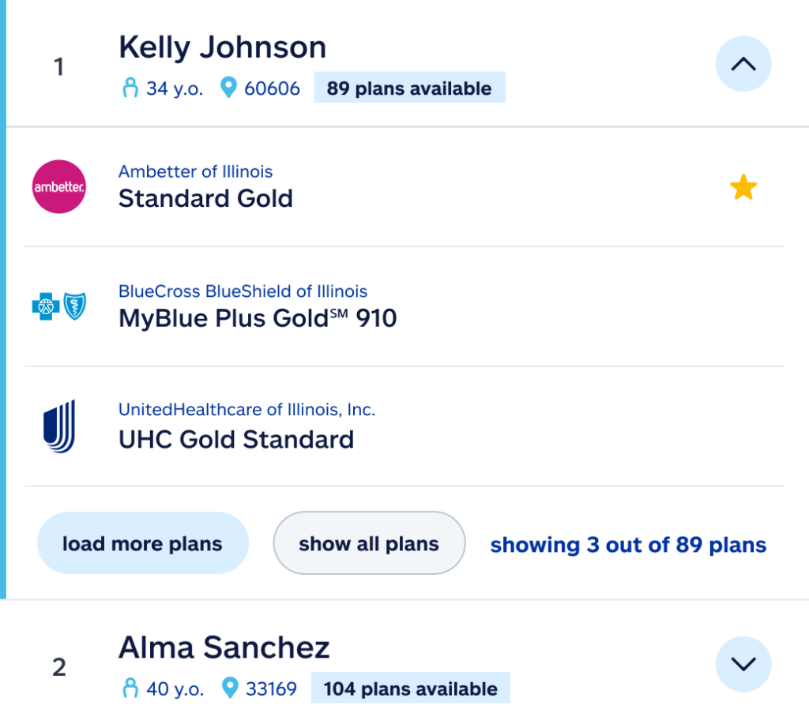Click Alma Sanchez's location pin icon
The image size is (809, 728).
click(x=230, y=689)
